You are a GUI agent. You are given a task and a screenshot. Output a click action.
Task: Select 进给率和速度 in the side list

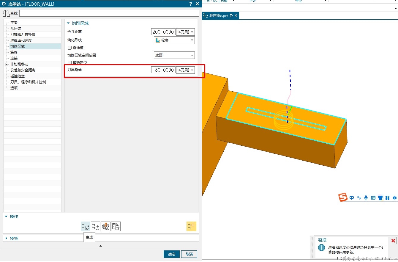click(21, 40)
